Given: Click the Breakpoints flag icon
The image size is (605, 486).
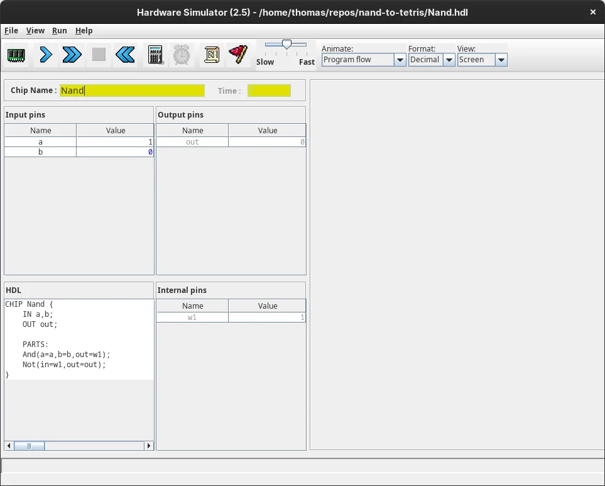Looking at the screenshot, I should click(x=238, y=55).
